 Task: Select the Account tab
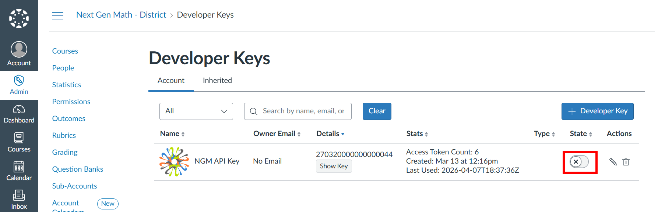point(171,80)
